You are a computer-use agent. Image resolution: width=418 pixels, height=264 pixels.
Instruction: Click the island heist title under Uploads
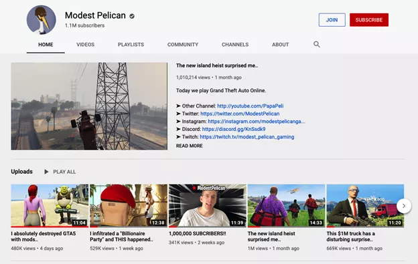(271, 237)
